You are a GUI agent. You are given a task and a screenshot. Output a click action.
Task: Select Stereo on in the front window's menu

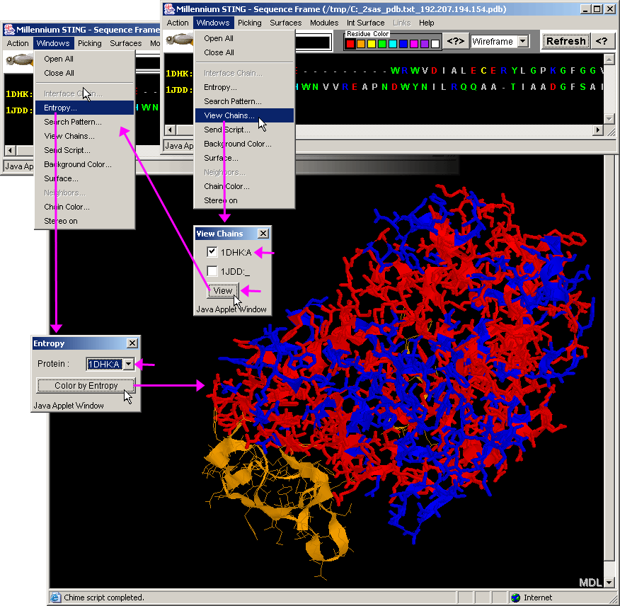coord(244,200)
